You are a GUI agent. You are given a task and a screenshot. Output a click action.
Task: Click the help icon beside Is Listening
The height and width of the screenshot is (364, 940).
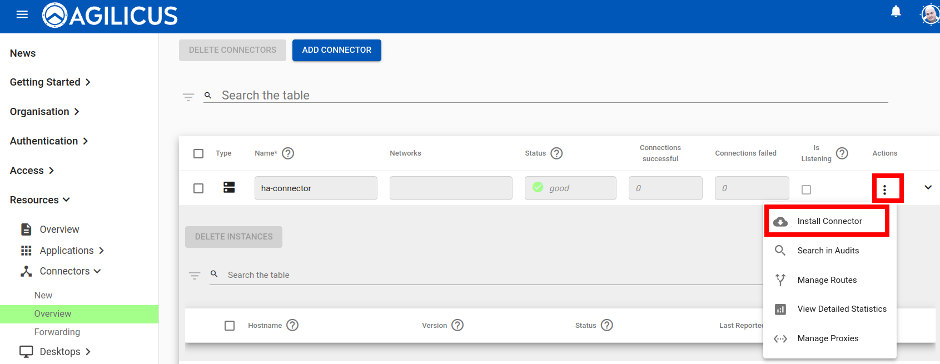coord(842,153)
